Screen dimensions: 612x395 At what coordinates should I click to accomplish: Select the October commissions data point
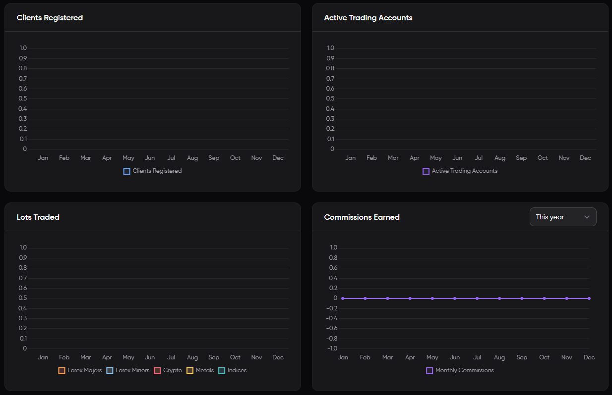click(x=544, y=298)
